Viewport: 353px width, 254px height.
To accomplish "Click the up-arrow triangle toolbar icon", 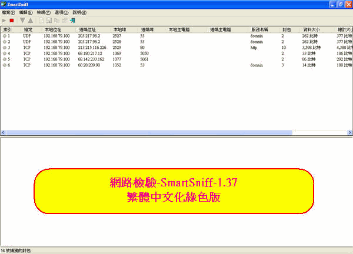I will point(31,21).
